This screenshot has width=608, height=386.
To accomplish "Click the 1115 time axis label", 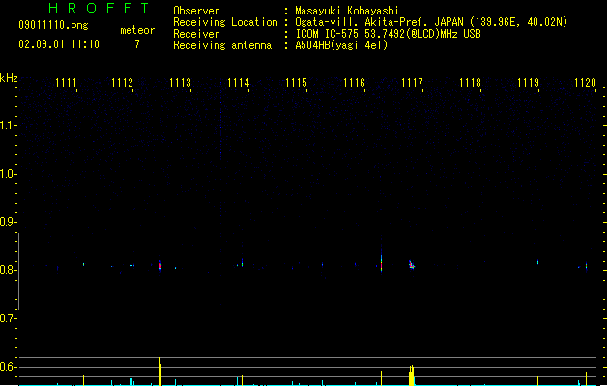I will point(296,83).
